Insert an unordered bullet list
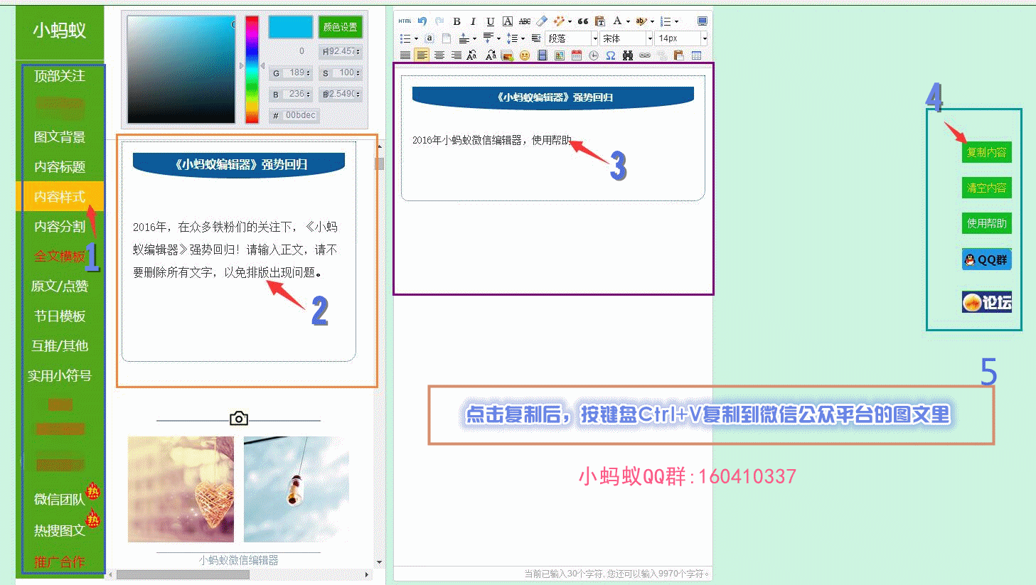1036x585 pixels. click(405, 38)
